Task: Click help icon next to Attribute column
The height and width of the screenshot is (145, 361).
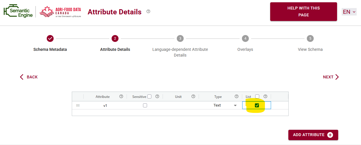Action: (121, 96)
